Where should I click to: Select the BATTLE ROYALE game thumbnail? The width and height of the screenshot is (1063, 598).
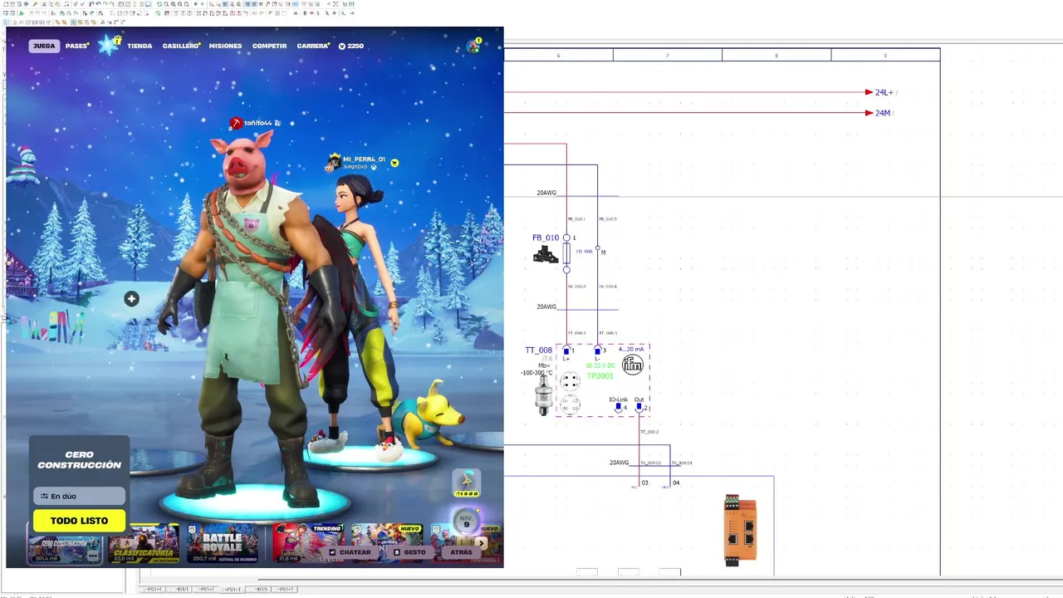tap(222, 545)
